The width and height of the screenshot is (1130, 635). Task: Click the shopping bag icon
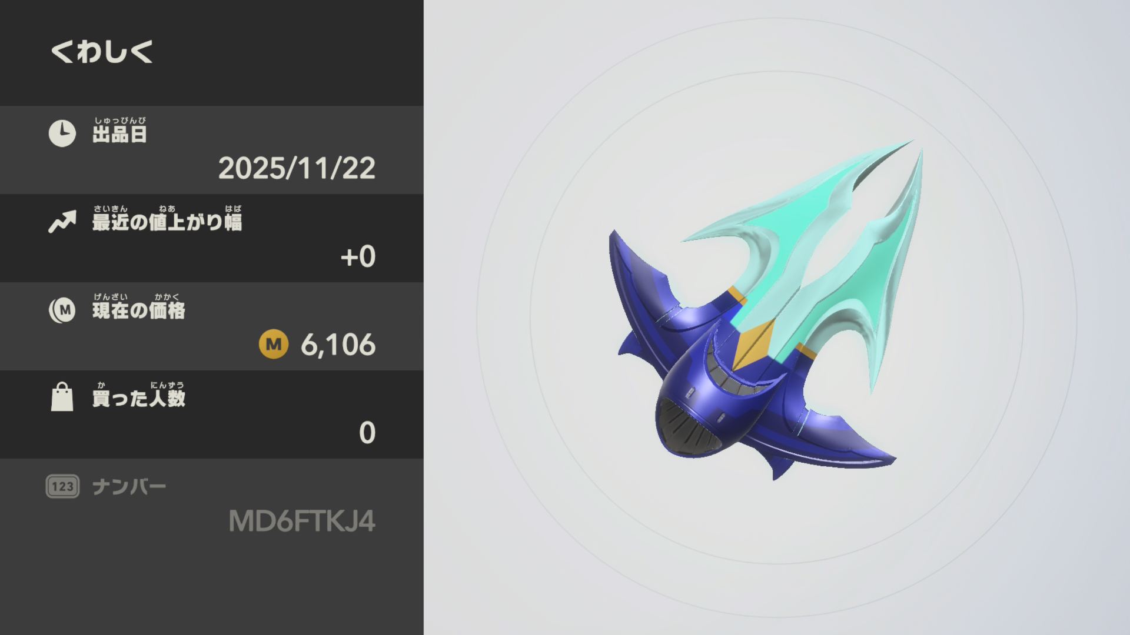point(62,397)
